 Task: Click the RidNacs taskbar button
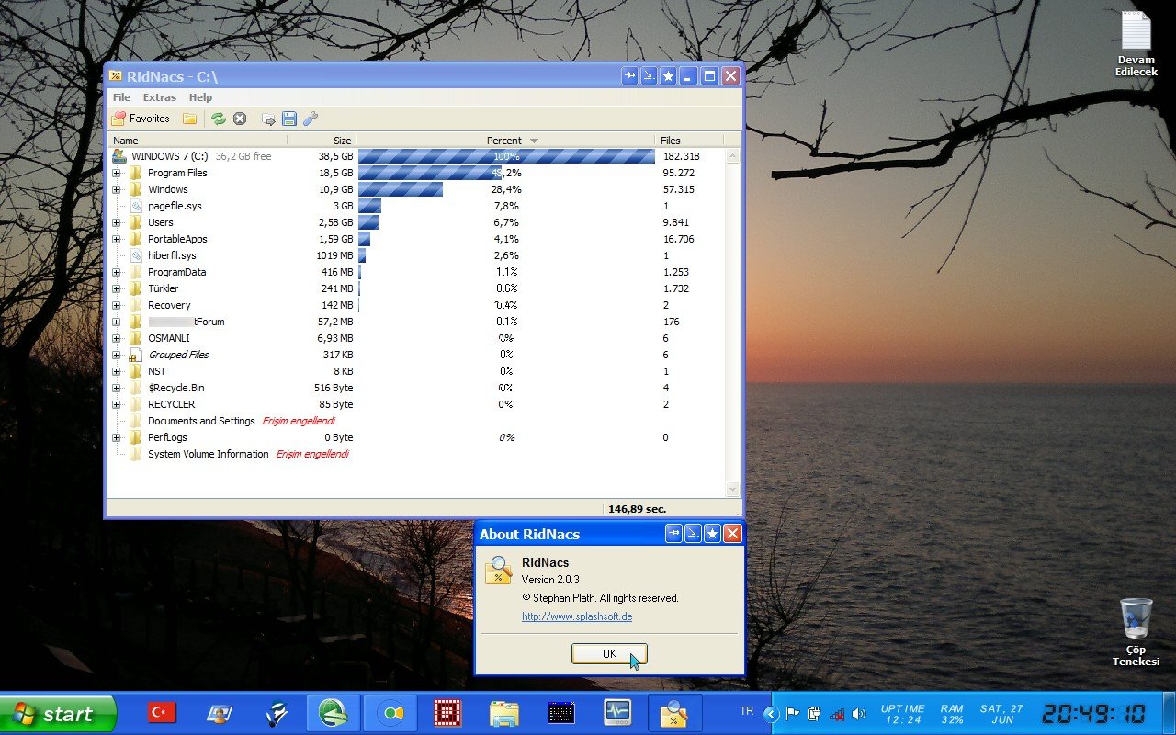(674, 713)
